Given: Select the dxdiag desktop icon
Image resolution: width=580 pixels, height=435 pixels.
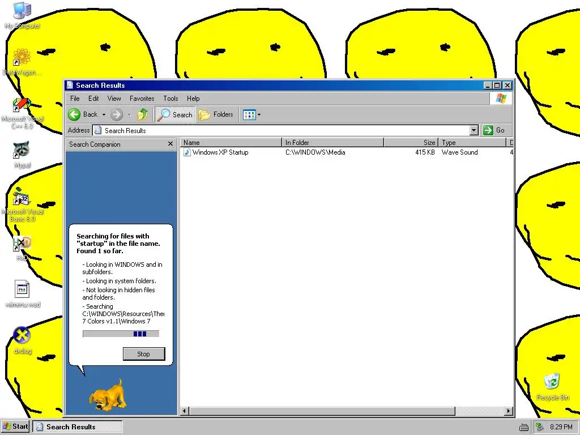Looking at the screenshot, I should tap(22, 340).
